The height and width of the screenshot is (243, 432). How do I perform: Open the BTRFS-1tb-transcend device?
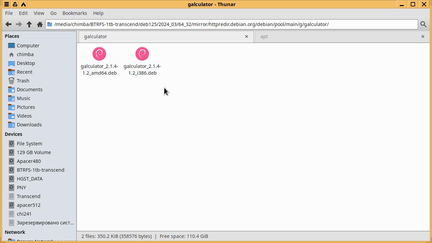(41, 170)
